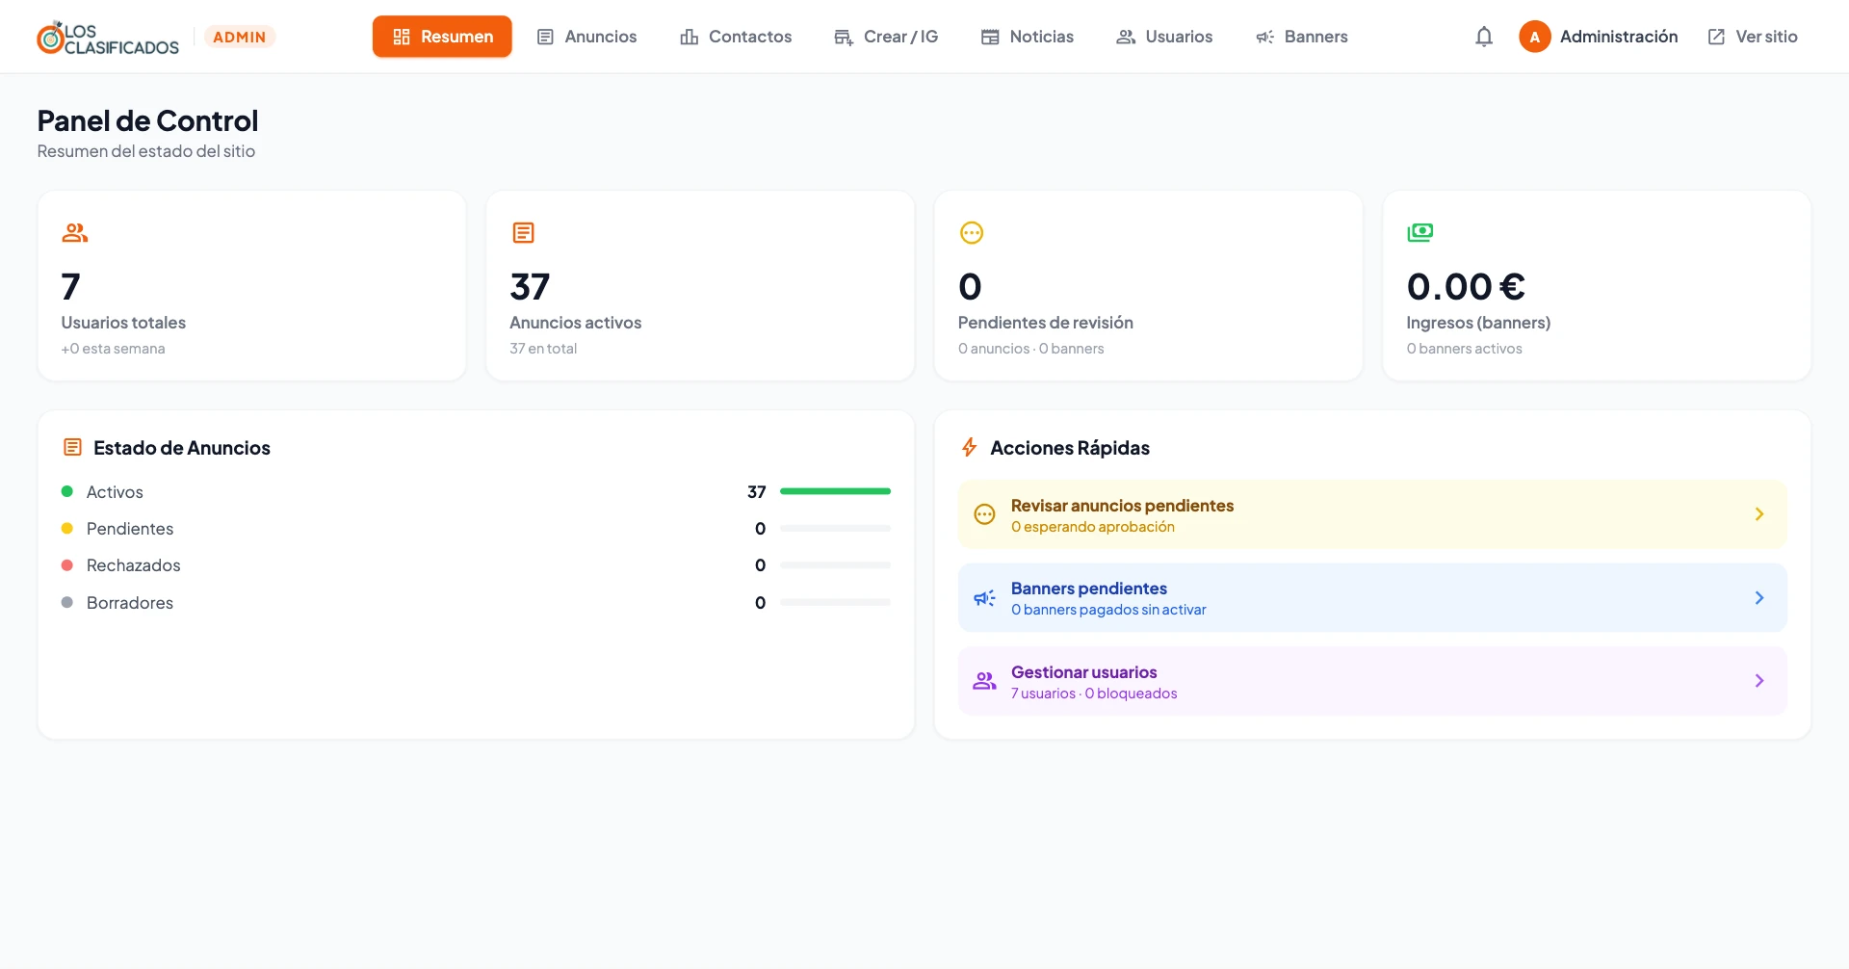Go to the Noticias tab
Screen dimensions: 1849x969
[1027, 37]
